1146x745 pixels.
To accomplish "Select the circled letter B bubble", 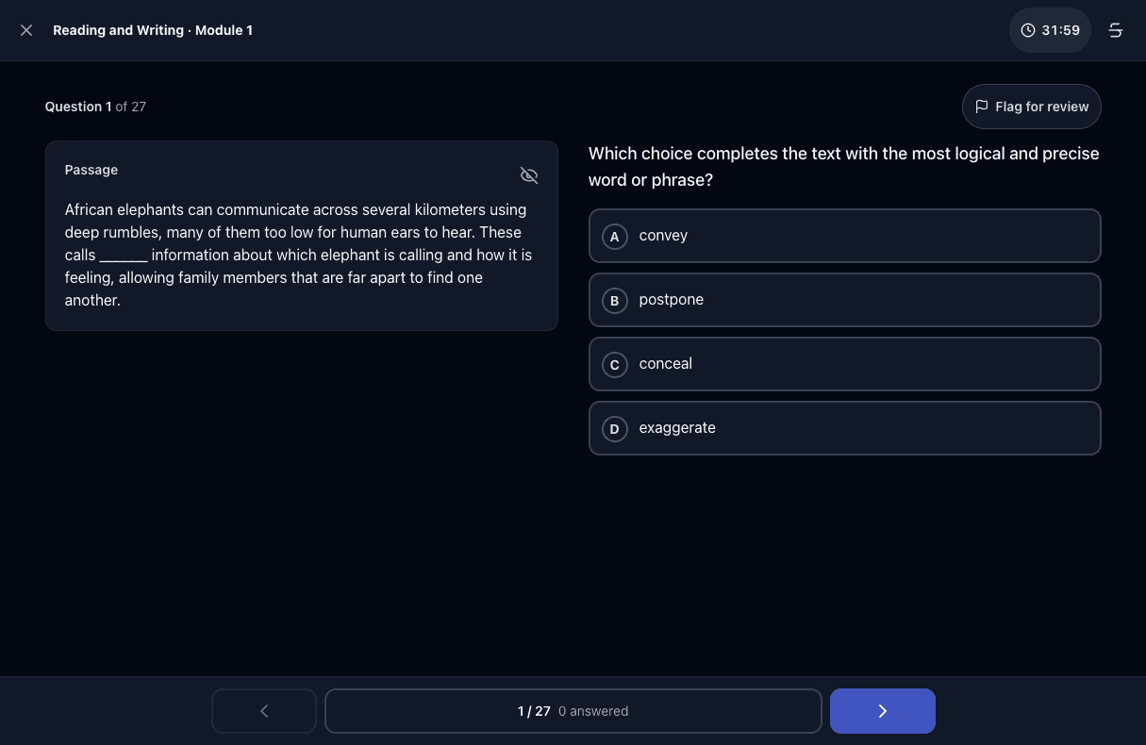I will (615, 301).
